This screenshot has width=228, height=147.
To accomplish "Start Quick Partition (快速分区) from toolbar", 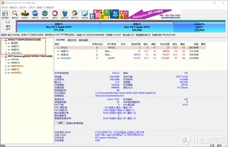I will [35, 14].
